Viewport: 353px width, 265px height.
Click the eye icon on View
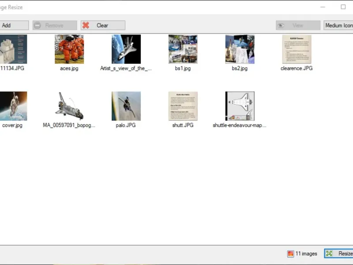click(x=281, y=26)
